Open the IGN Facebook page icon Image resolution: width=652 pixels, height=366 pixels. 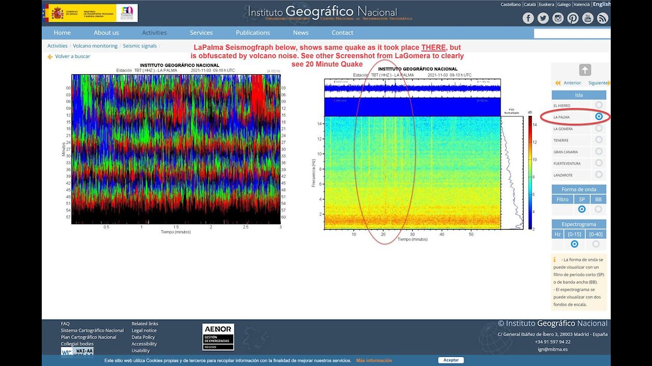(528, 18)
